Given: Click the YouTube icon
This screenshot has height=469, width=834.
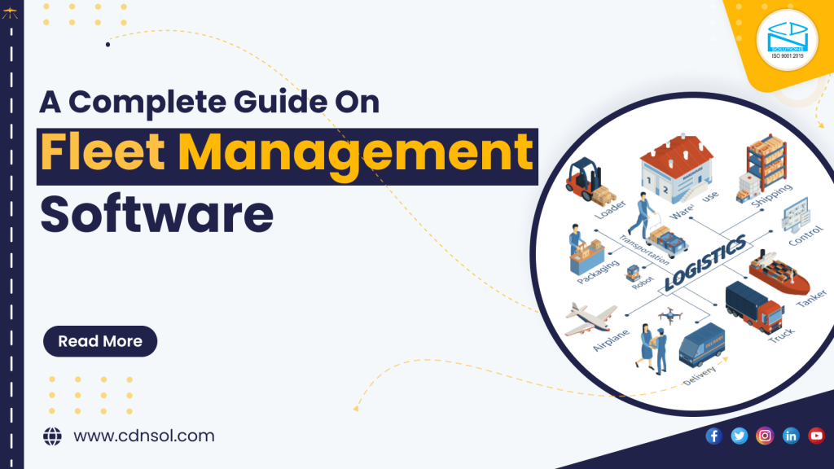Looking at the screenshot, I should point(816,436).
